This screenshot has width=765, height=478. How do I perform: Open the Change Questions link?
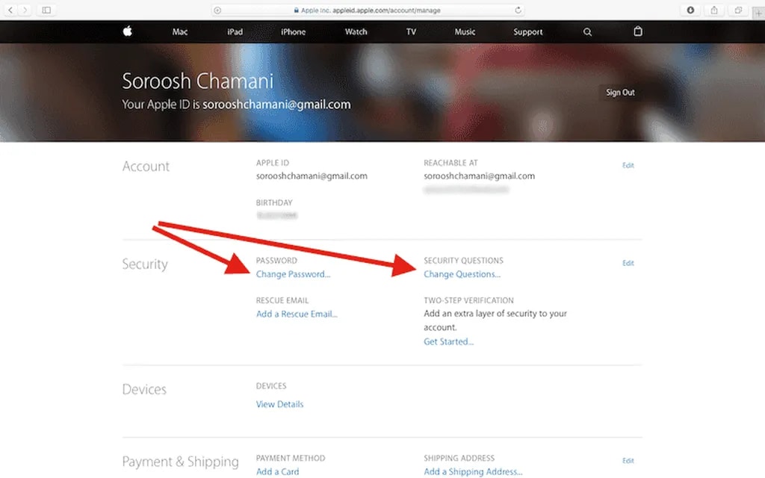click(462, 274)
